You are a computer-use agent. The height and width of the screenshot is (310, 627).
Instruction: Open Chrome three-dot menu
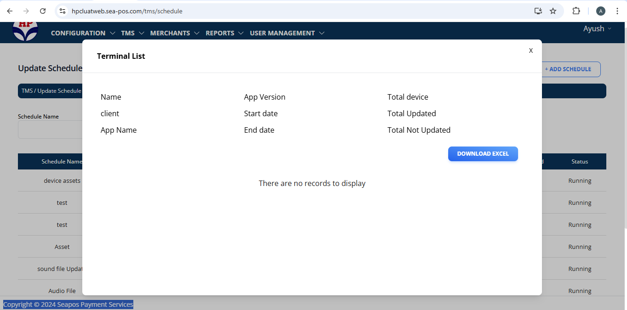[617, 11]
